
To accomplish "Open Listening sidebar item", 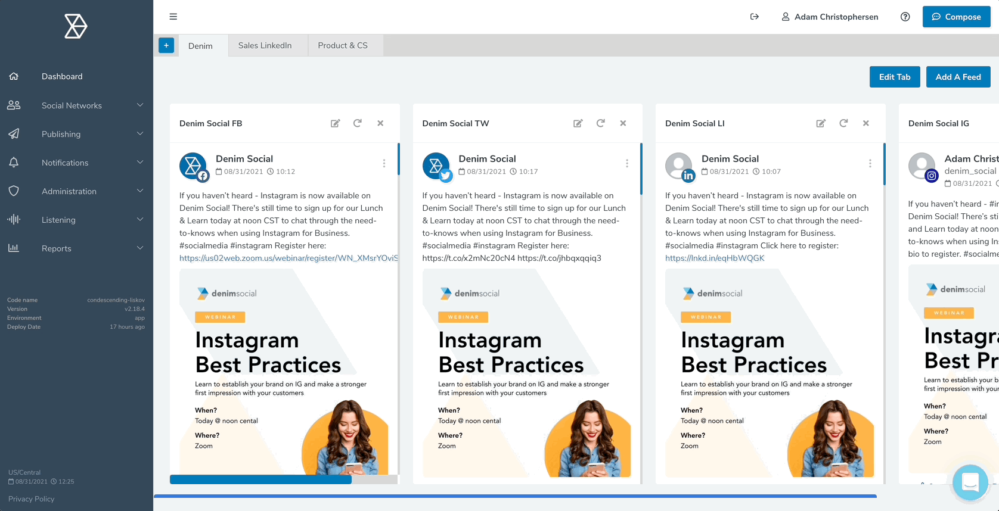I will coord(58,220).
